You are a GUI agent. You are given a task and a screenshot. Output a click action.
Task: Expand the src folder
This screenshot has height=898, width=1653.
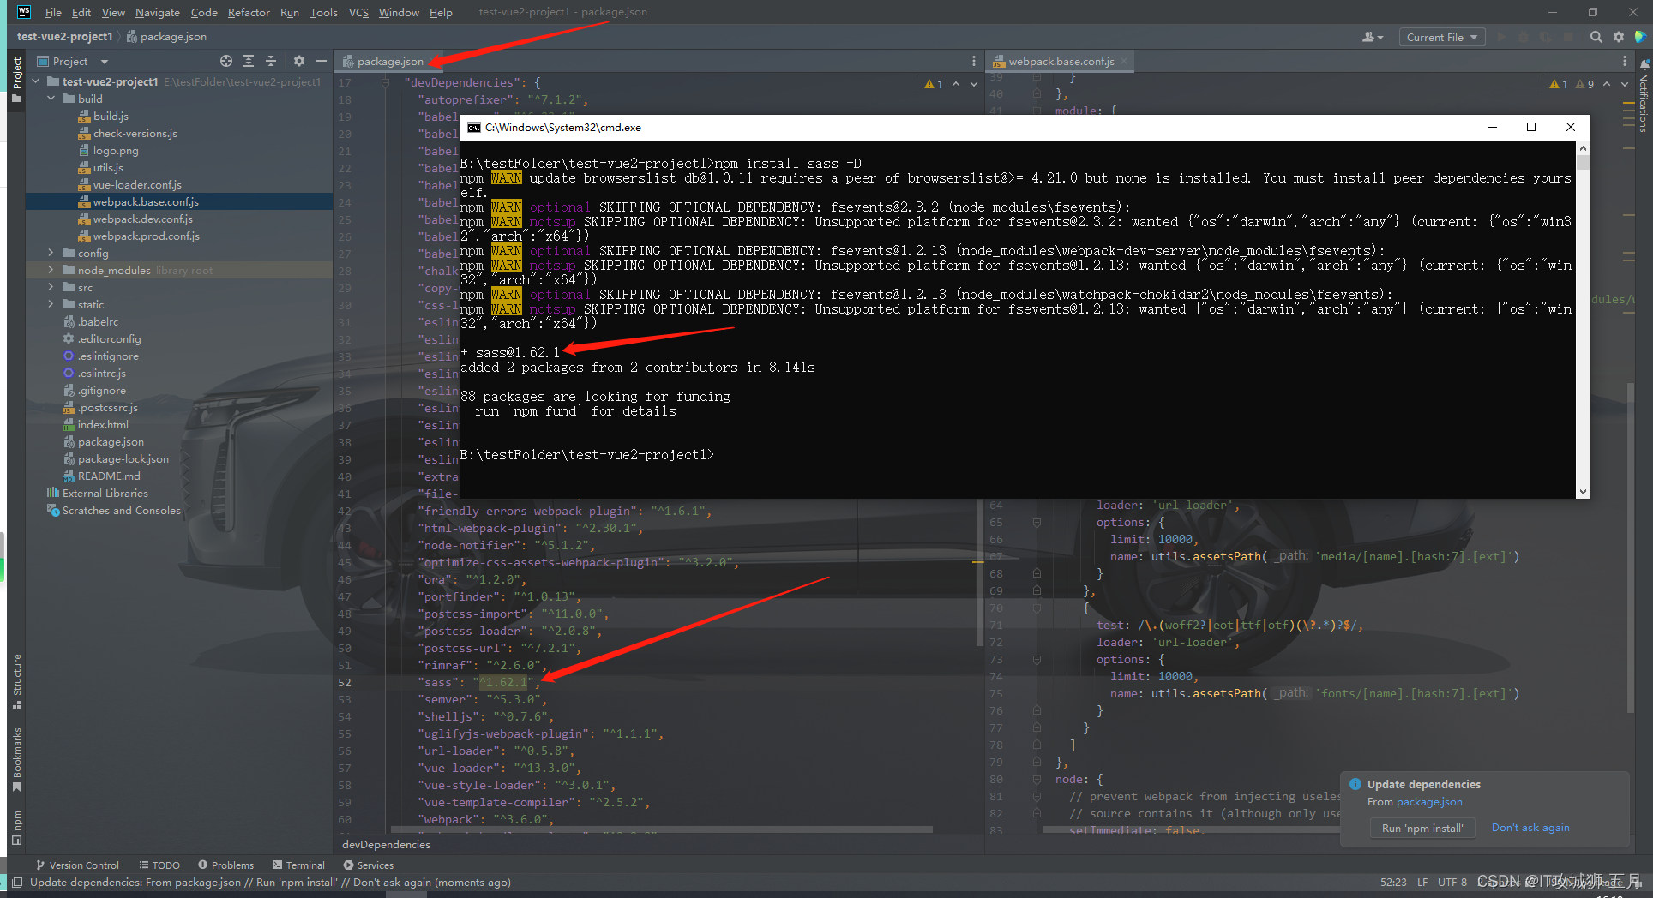coord(51,287)
